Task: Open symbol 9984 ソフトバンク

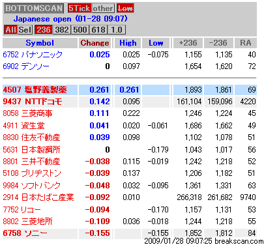Action: pos(31,185)
